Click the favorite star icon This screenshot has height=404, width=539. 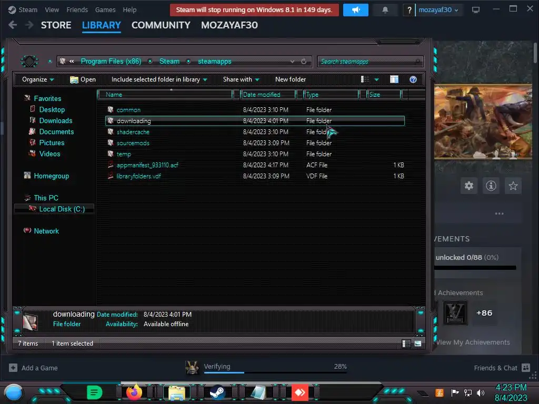(513, 186)
